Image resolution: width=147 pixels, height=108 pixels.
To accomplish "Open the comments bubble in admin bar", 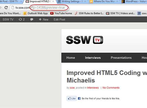I will [32, 19].
